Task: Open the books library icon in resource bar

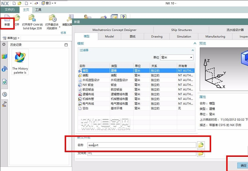Action: coord(4,56)
